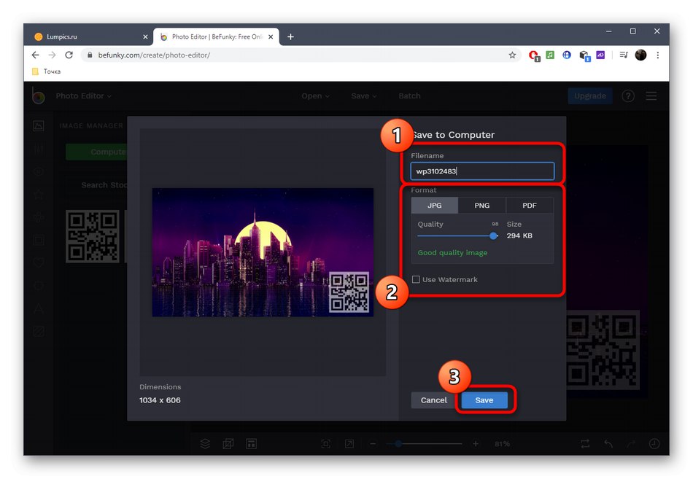
Task: Open the Open menu dropdown
Action: (x=315, y=96)
